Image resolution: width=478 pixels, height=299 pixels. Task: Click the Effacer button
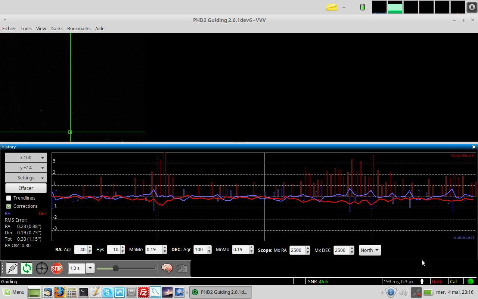26,188
